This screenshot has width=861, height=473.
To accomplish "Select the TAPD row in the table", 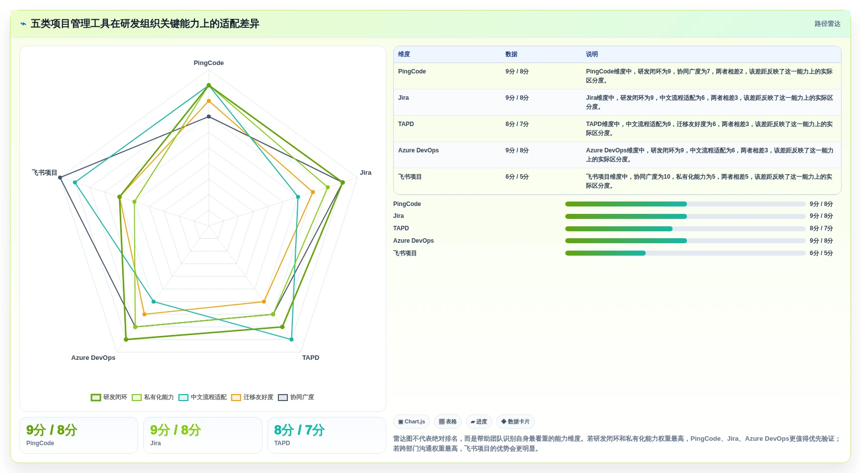I will pos(617,129).
